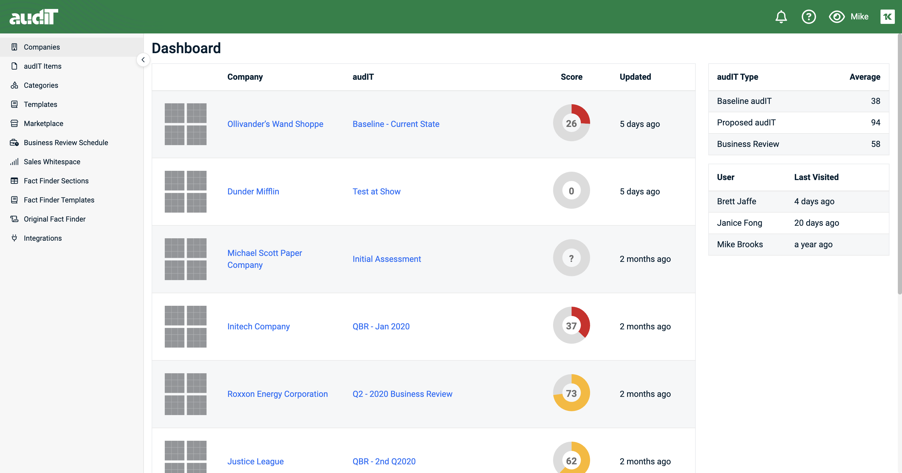Open the help question mark icon
This screenshot has height=473, width=902.
point(809,16)
